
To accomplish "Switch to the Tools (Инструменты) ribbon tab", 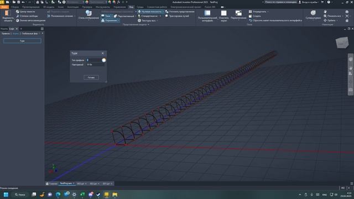I will (x=102, y=7).
